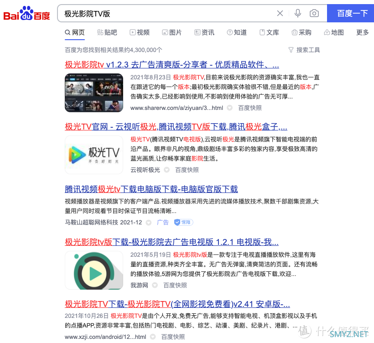Open result 极光影院TV下载 v2.41 安卓版
The height and width of the screenshot is (343, 374).
click(x=177, y=304)
